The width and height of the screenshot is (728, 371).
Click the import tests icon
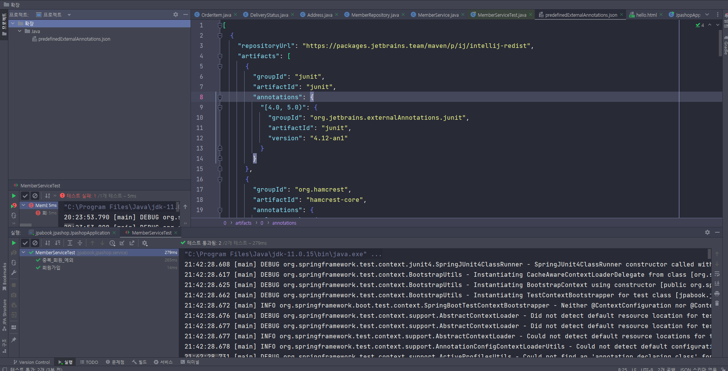click(x=122, y=243)
